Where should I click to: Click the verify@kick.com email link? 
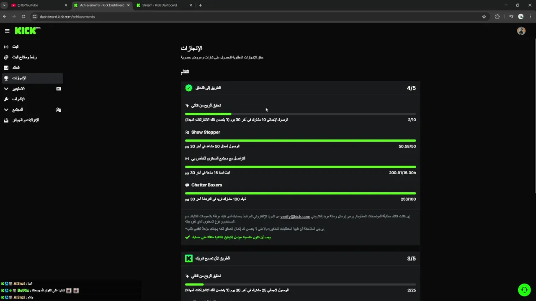click(x=295, y=217)
